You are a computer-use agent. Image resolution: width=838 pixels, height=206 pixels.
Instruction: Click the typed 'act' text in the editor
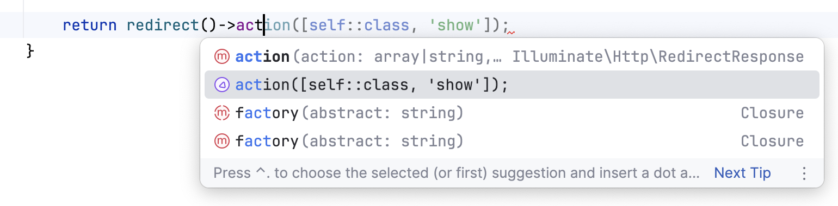tap(250, 25)
